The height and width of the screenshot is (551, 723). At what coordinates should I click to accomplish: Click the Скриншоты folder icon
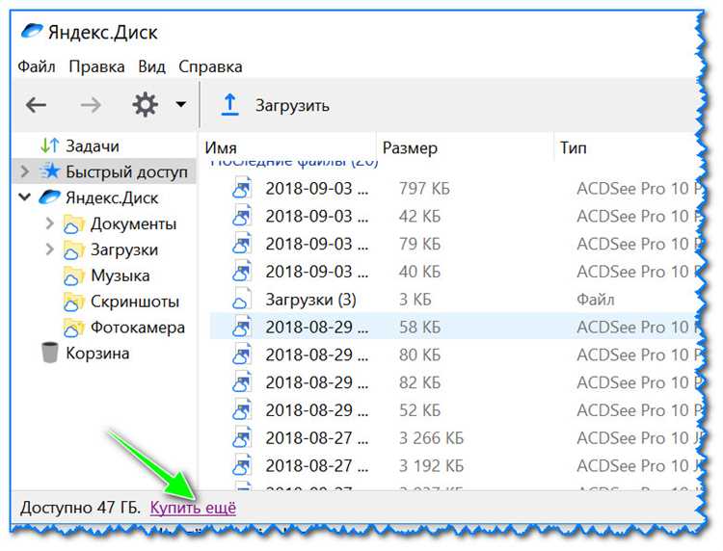(x=74, y=302)
